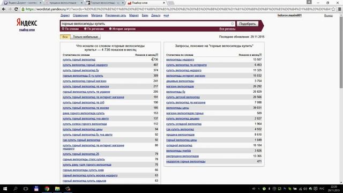Screen dimensions: 343x193
Task: Open the 'Все регионы' region selector
Action: click(x=227, y=29)
